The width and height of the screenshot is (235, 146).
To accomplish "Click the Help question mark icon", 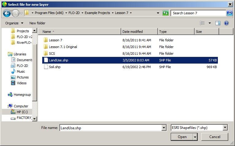I will (226, 23).
